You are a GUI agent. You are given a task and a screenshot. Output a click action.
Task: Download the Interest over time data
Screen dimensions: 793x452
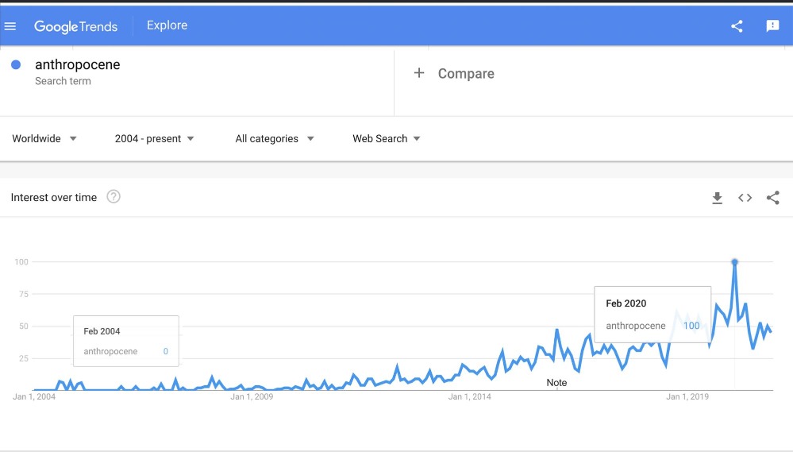click(717, 198)
